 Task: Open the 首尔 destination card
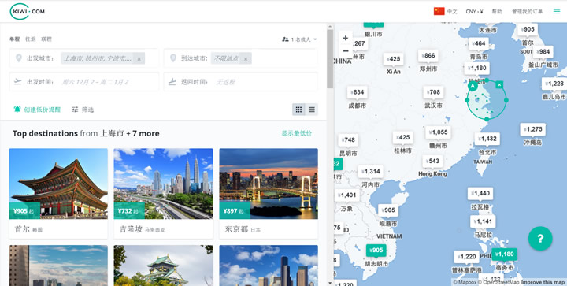click(58, 194)
